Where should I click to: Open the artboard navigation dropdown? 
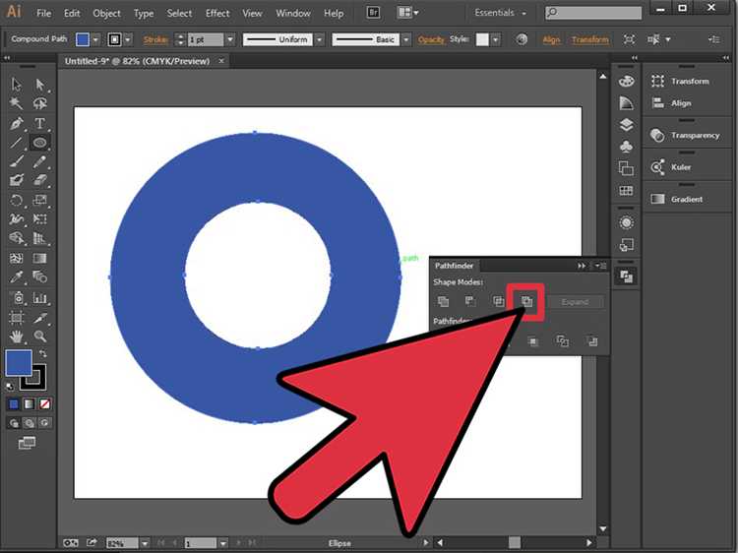[223, 543]
